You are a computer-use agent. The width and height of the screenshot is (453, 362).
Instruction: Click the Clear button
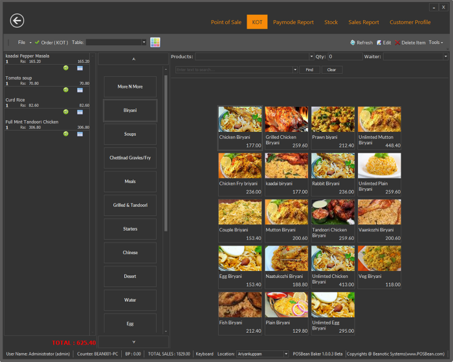[331, 70]
